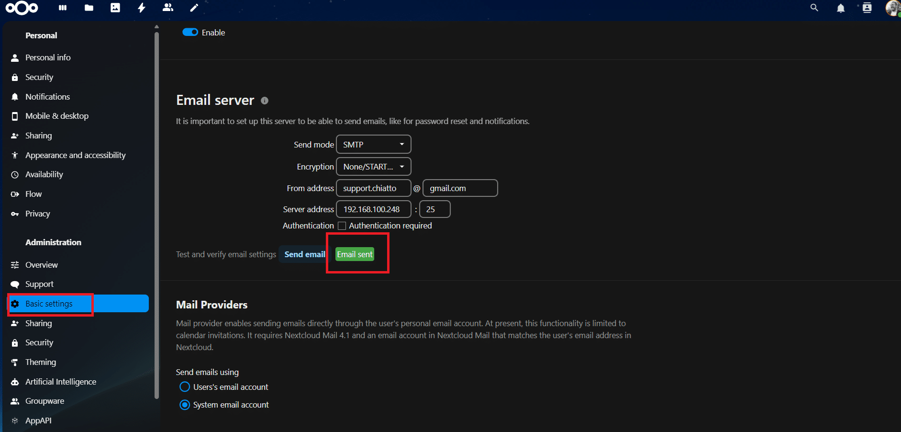Click the Server address input field

click(373, 209)
